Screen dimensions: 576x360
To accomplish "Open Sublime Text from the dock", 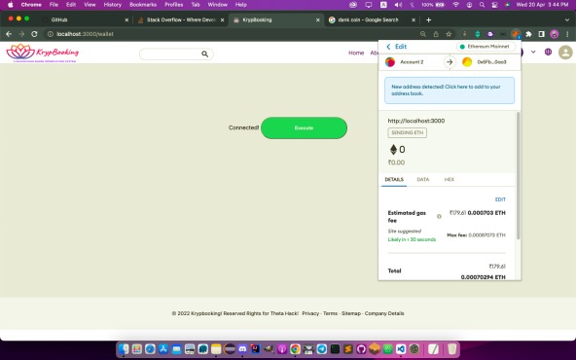I will [348, 348].
